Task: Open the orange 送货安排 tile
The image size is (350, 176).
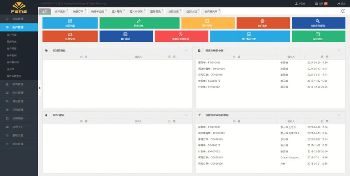Action: tap(70, 36)
